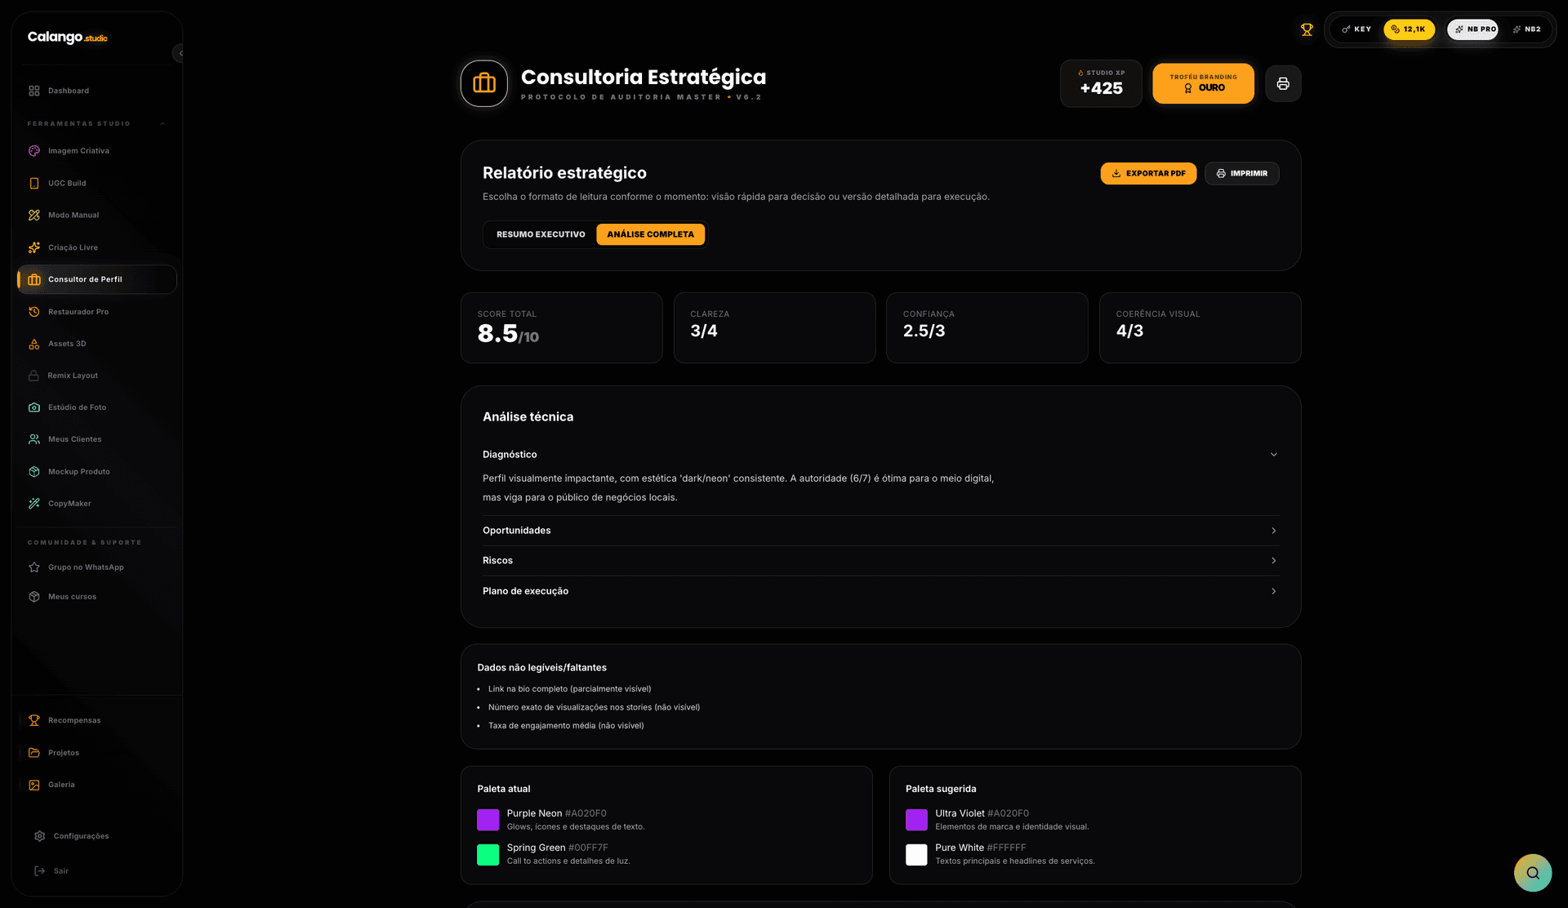This screenshot has width=1568, height=908.
Task: Click the Ultra Violet color swatch
Action: pyautogui.click(x=916, y=820)
